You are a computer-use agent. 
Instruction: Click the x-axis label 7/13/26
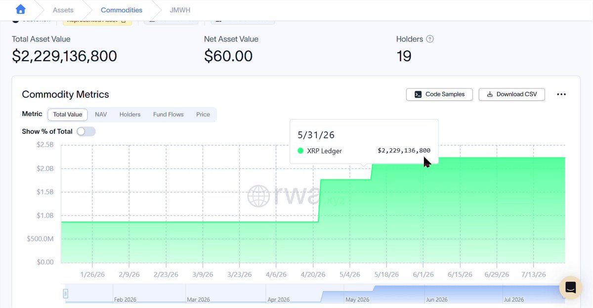coord(533,274)
